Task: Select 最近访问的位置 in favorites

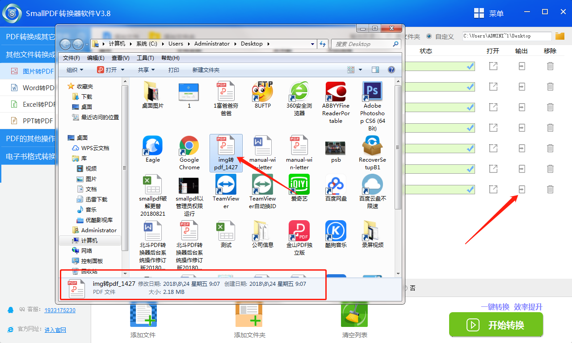Action: 95,117
